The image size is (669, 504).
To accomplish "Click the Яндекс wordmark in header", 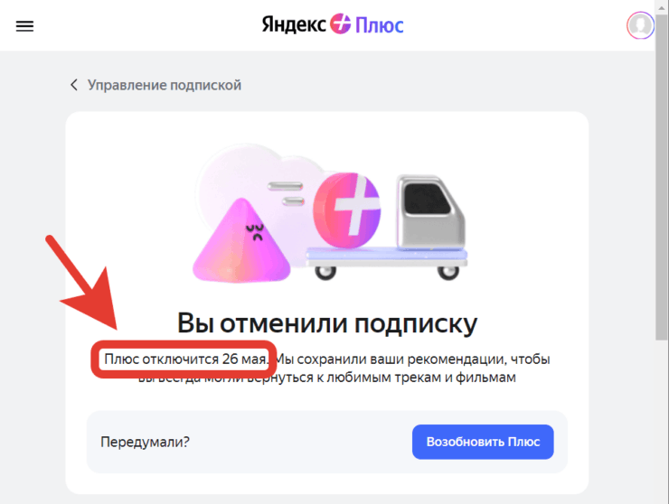I will pyautogui.click(x=294, y=24).
